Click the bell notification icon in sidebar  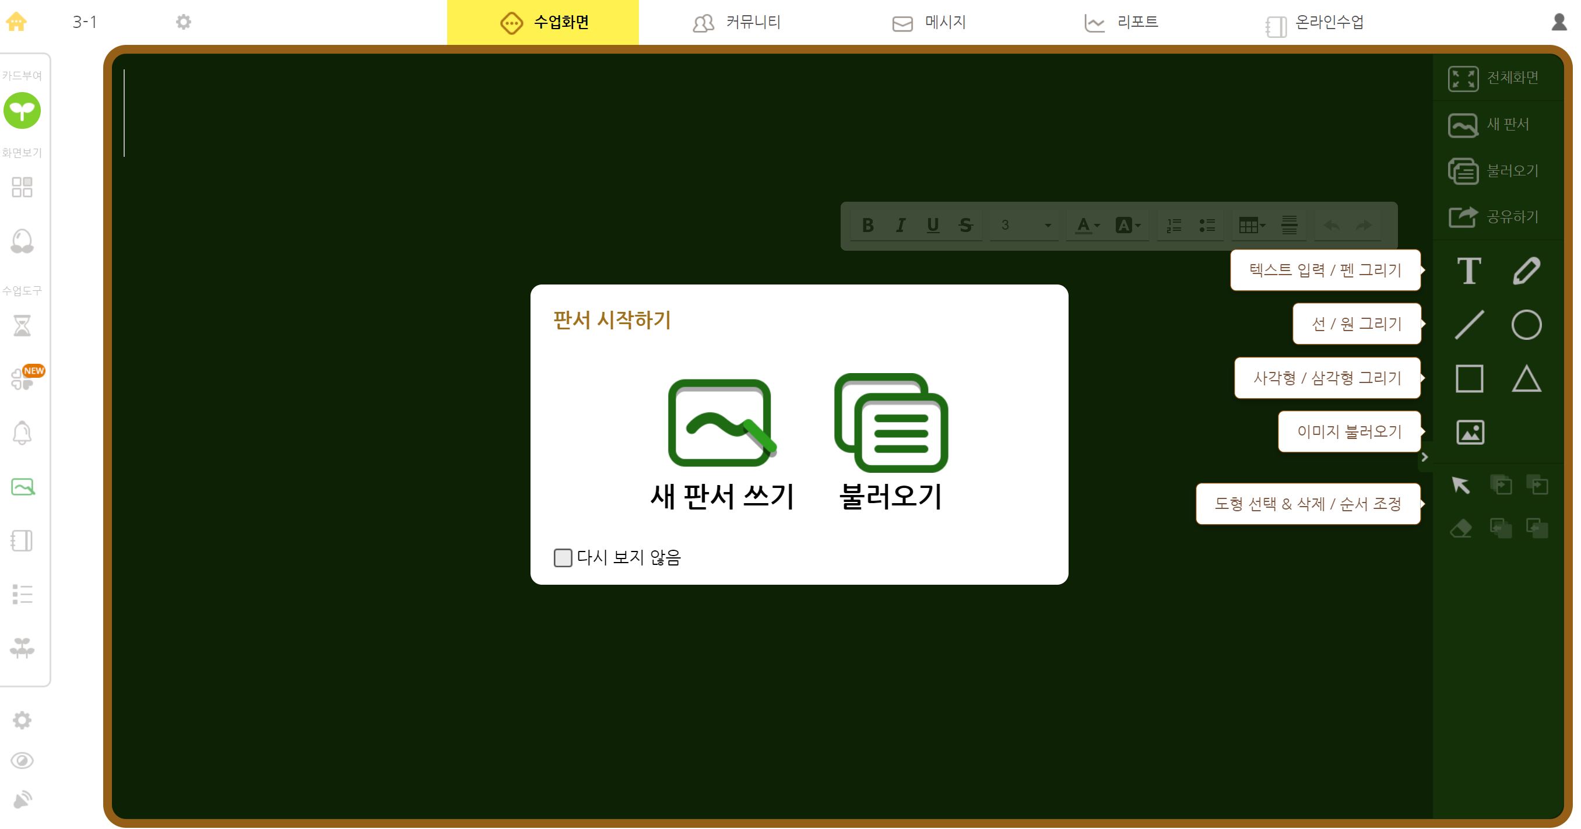22,433
